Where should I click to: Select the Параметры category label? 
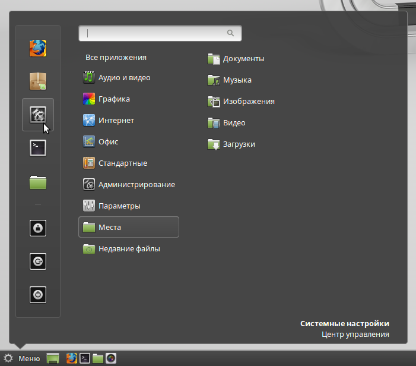119,206
